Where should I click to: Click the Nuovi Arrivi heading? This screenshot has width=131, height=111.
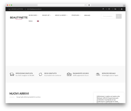(19, 93)
